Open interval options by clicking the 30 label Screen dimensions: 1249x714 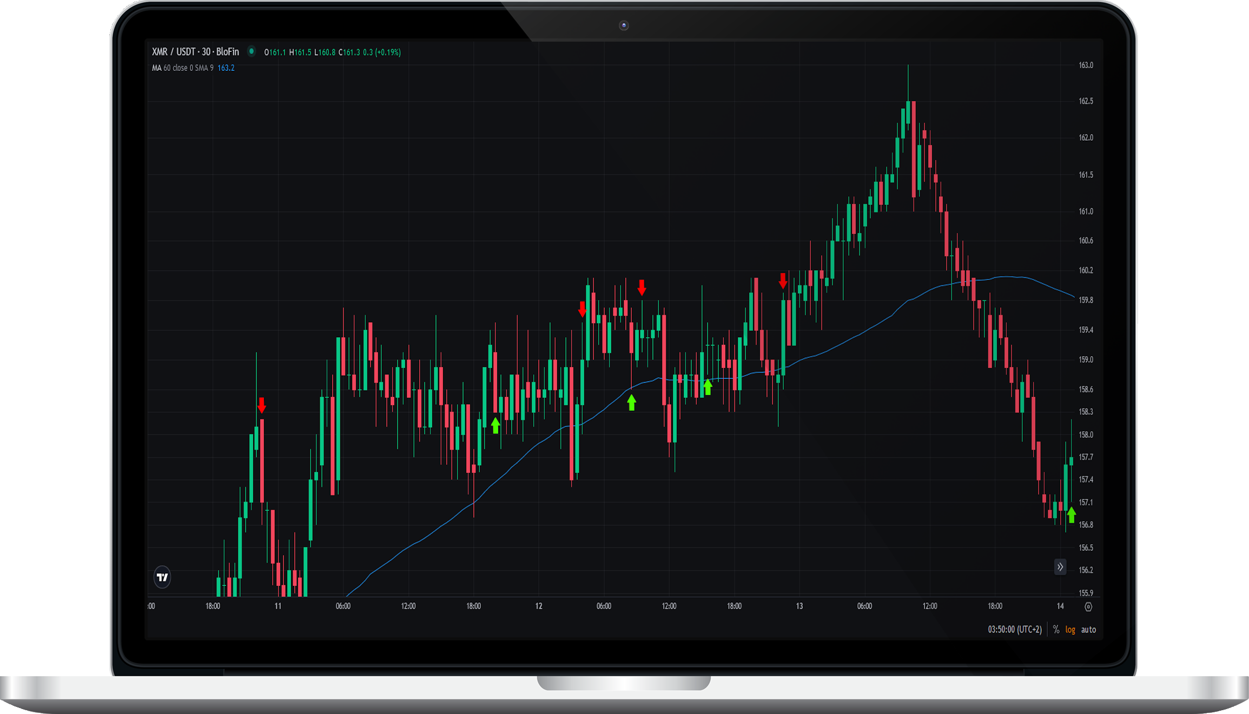point(204,51)
